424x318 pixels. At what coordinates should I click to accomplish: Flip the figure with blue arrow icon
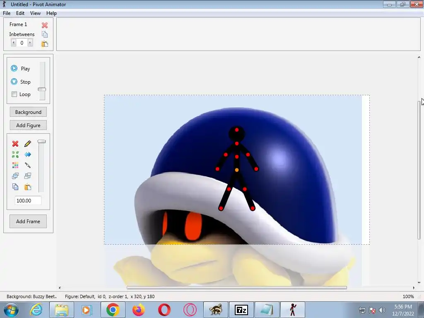pyautogui.click(x=28, y=154)
